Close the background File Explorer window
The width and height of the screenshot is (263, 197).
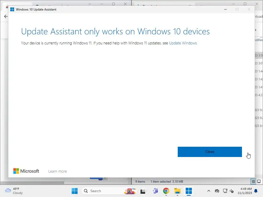tap(257, 4)
